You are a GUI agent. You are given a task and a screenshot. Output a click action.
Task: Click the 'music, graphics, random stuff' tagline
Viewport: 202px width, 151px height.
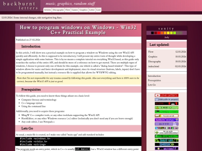[70, 4]
